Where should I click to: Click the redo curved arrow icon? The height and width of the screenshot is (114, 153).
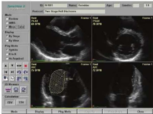(x=26, y=72)
